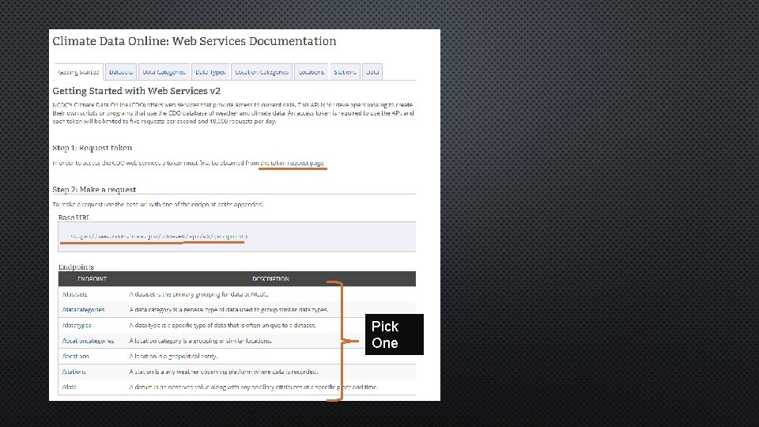Click the Base URL code box

click(236, 236)
